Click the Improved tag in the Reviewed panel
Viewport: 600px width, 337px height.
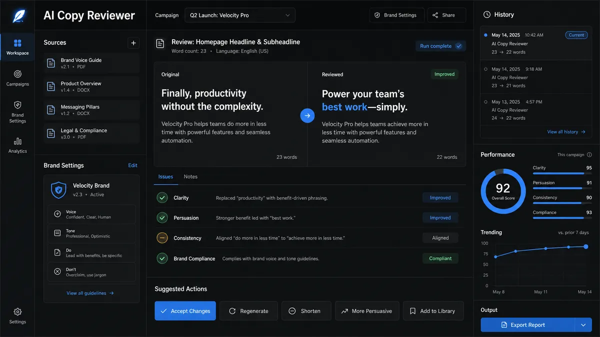(444, 74)
